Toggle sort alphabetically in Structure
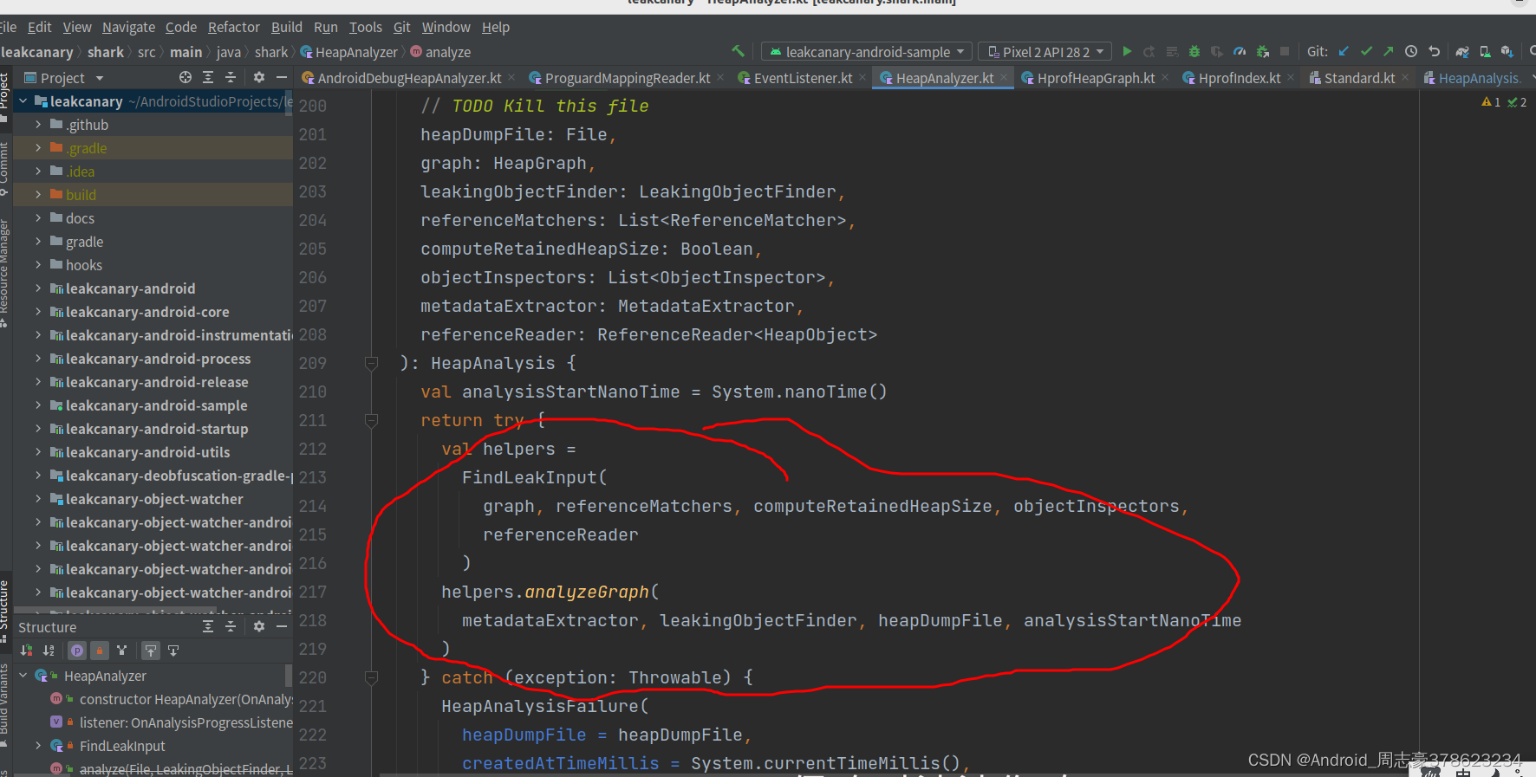The height and width of the screenshot is (777, 1536). pyautogui.click(x=49, y=651)
